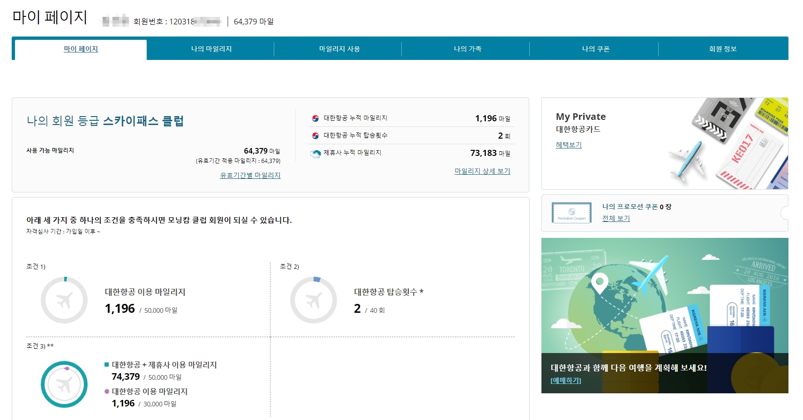Click the 스카이패스 클럽 membership grade heading

143,121
